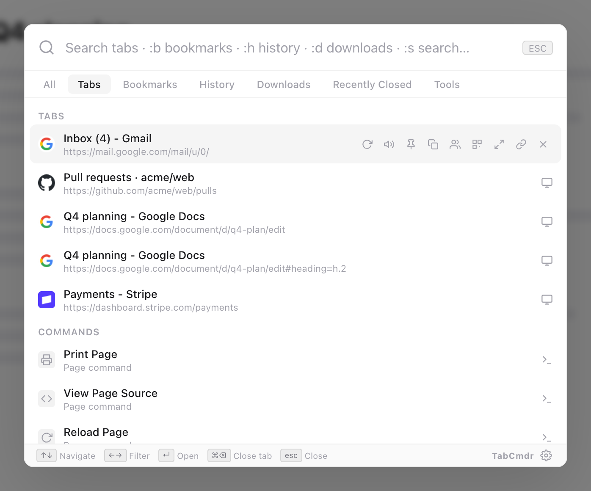Click the expand arrows icon on Gmail row
591x491 pixels.
pos(499,144)
